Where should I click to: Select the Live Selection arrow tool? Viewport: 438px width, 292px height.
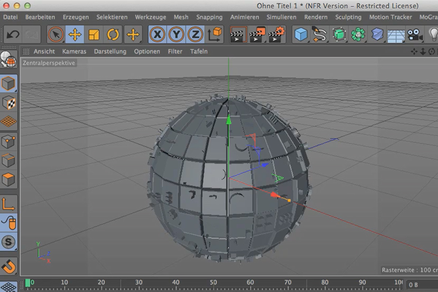(56, 35)
